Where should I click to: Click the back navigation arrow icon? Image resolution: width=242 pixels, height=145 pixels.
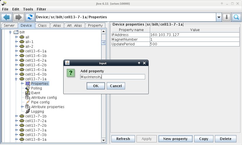point(7,17)
